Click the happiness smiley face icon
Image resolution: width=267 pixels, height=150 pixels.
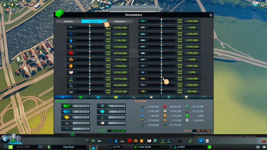pyautogui.click(x=209, y=147)
